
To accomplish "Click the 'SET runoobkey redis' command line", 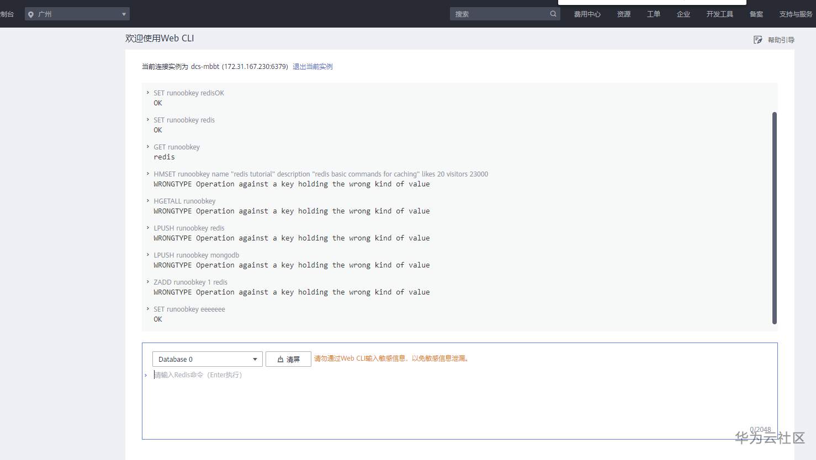I will (x=184, y=120).
